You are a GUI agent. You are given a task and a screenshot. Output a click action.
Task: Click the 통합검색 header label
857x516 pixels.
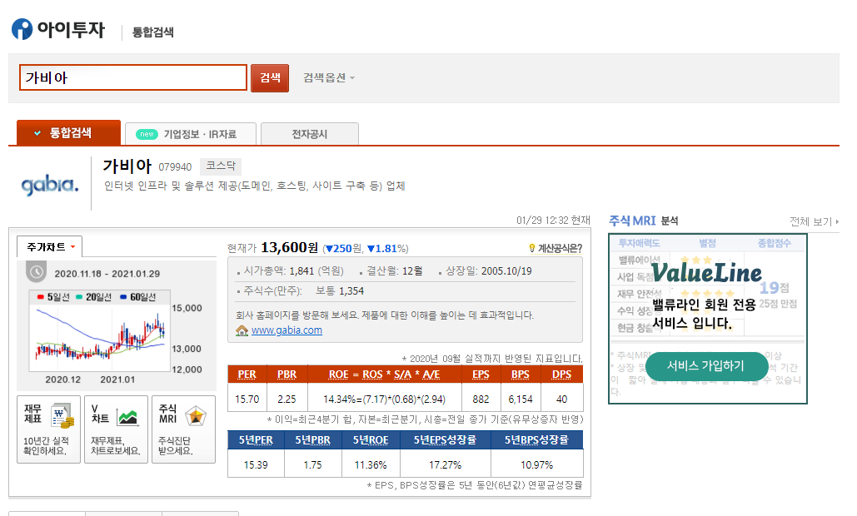153,32
